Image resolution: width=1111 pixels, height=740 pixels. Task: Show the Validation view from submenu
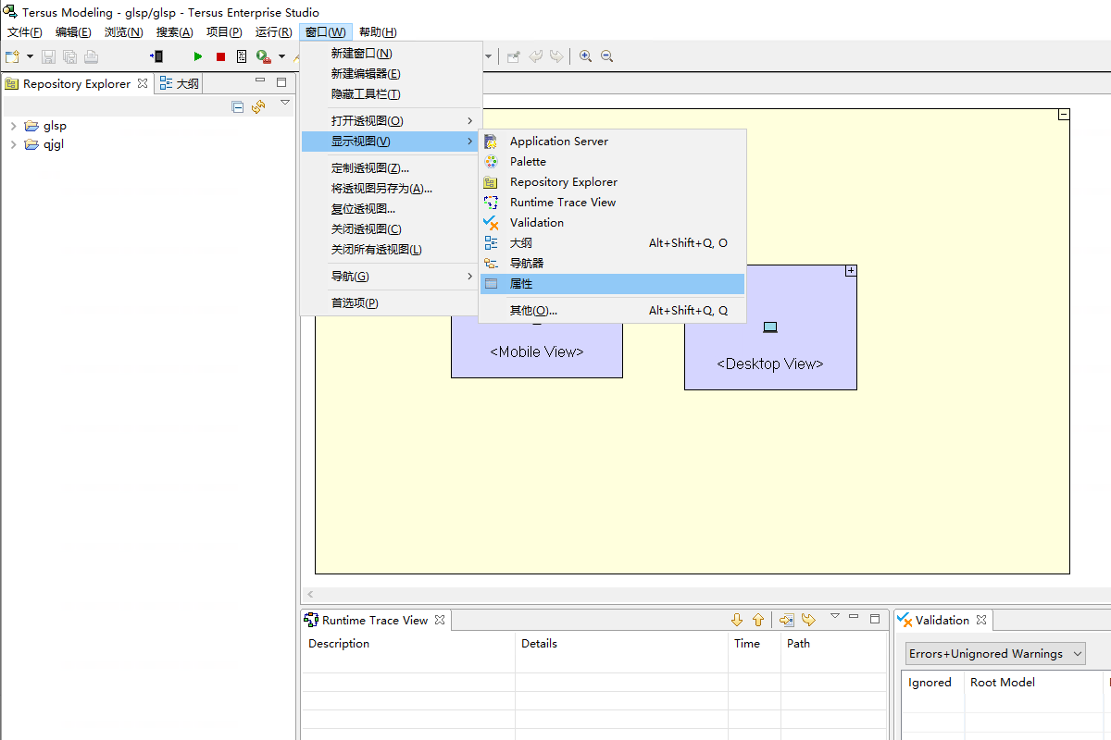[612, 223]
